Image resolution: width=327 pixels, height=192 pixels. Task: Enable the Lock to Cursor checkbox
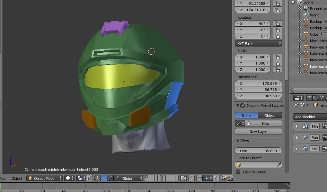pos(238,172)
